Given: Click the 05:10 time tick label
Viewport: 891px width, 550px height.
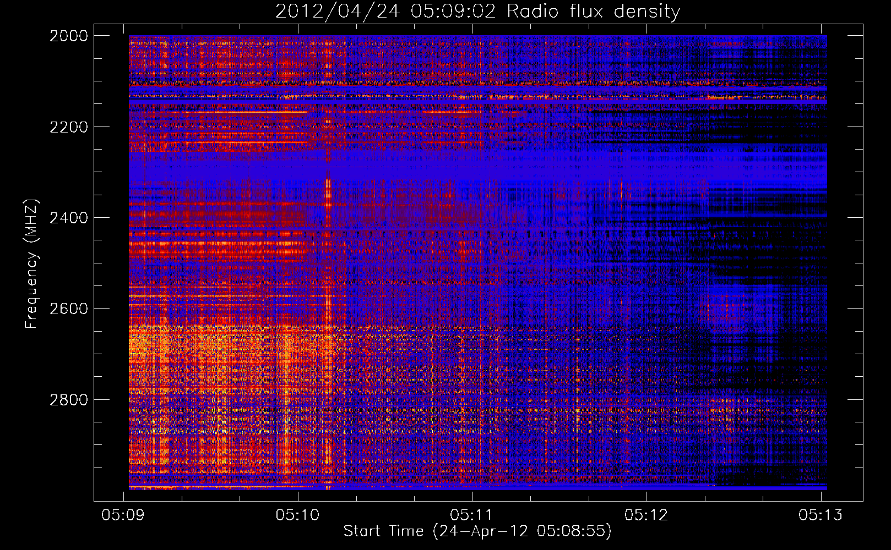Looking at the screenshot, I should (298, 515).
